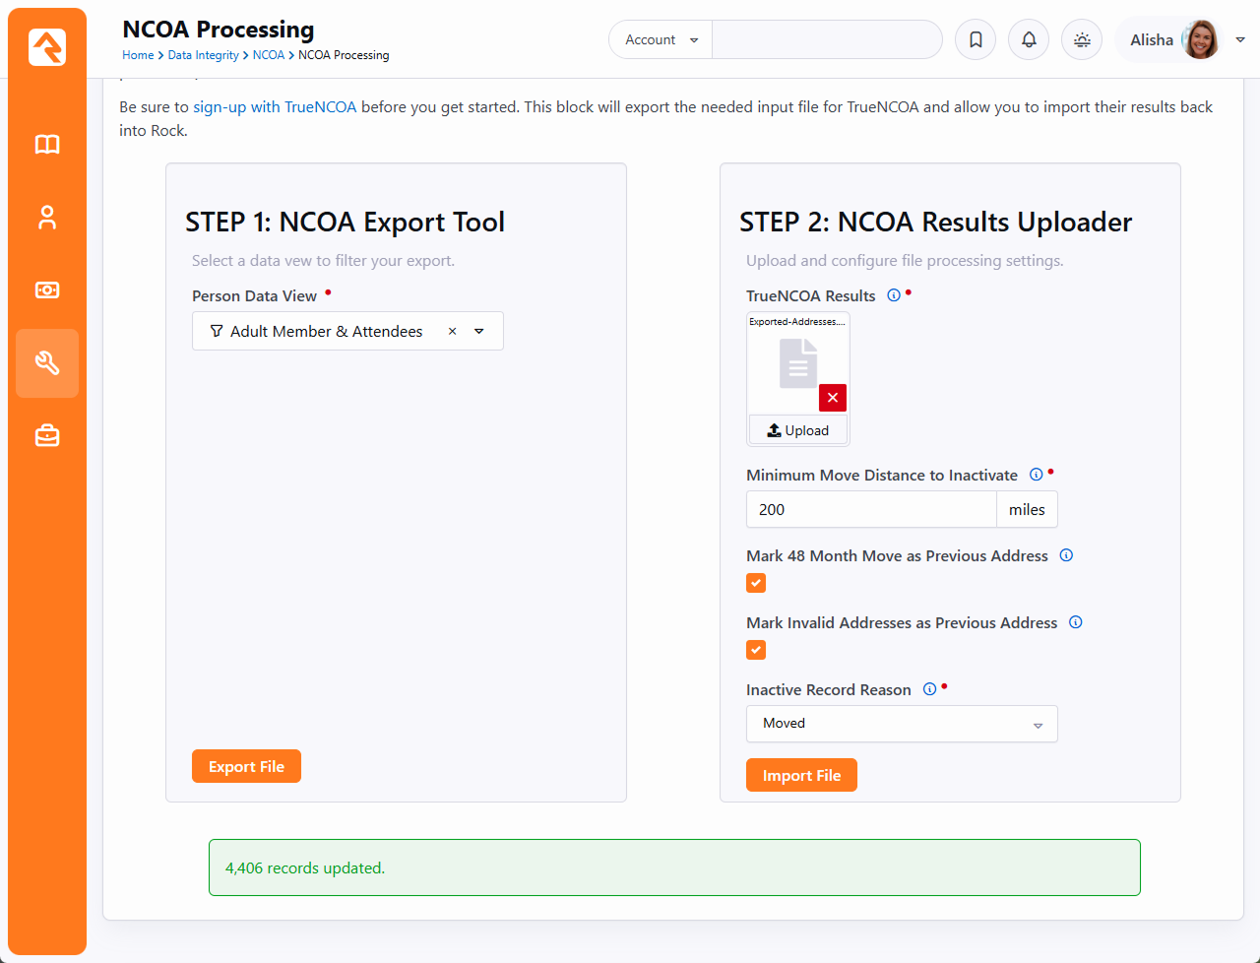Open the wrench tools sidebar section

pyautogui.click(x=47, y=363)
